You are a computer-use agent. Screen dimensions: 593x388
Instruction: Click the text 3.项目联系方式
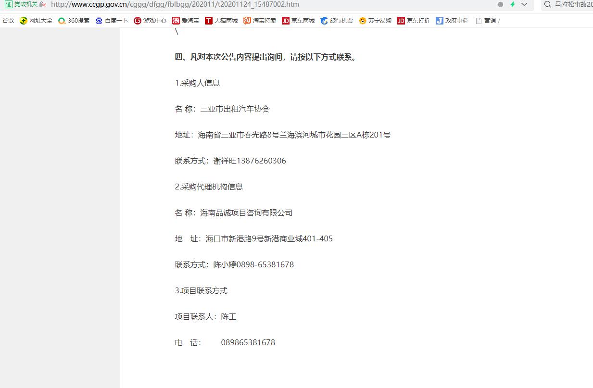(x=201, y=290)
